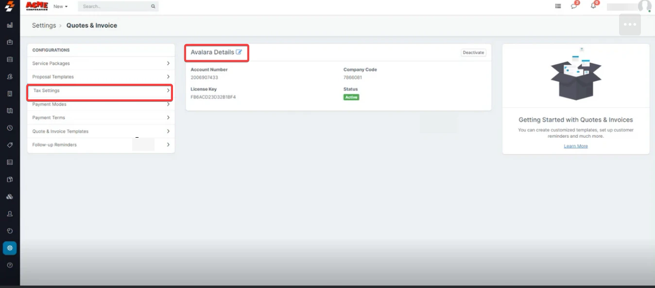Open the New dropdown menu
Image resolution: width=655 pixels, height=288 pixels.
pos(61,6)
